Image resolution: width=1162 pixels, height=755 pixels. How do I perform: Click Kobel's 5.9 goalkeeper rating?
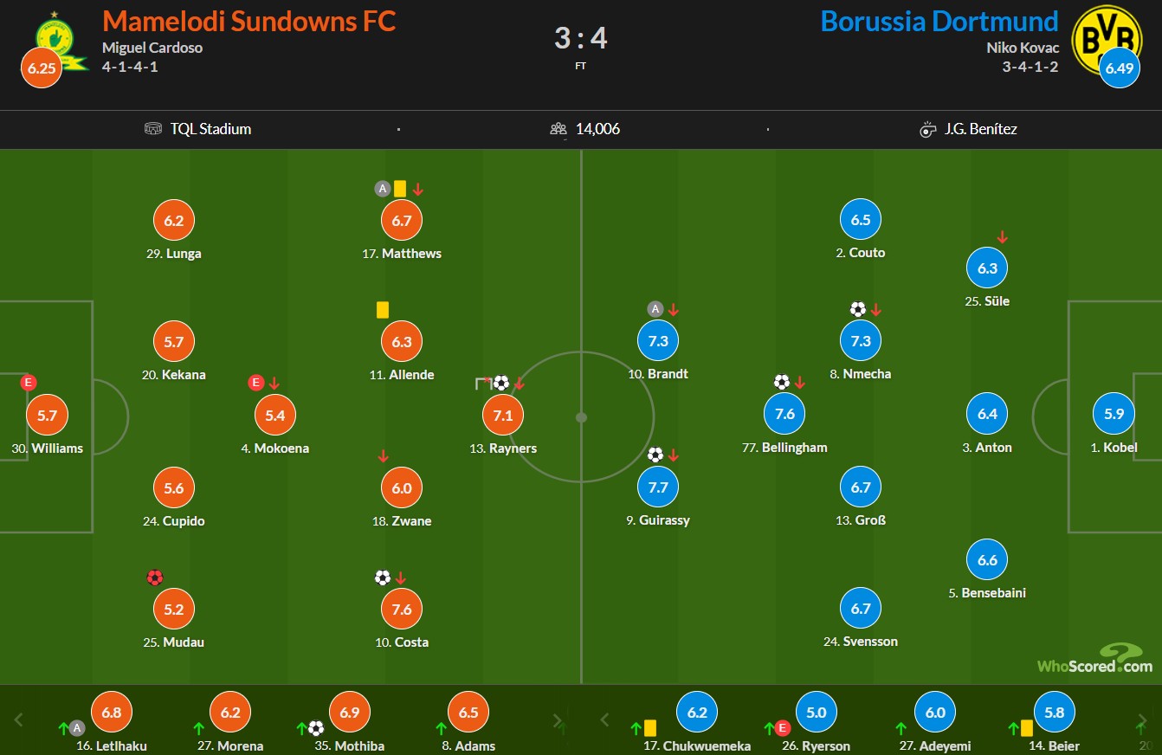pyautogui.click(x=1114, y=414)
